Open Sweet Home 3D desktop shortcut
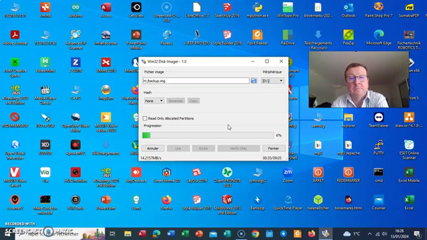427x240 pixels. click(x=166, y=173)
